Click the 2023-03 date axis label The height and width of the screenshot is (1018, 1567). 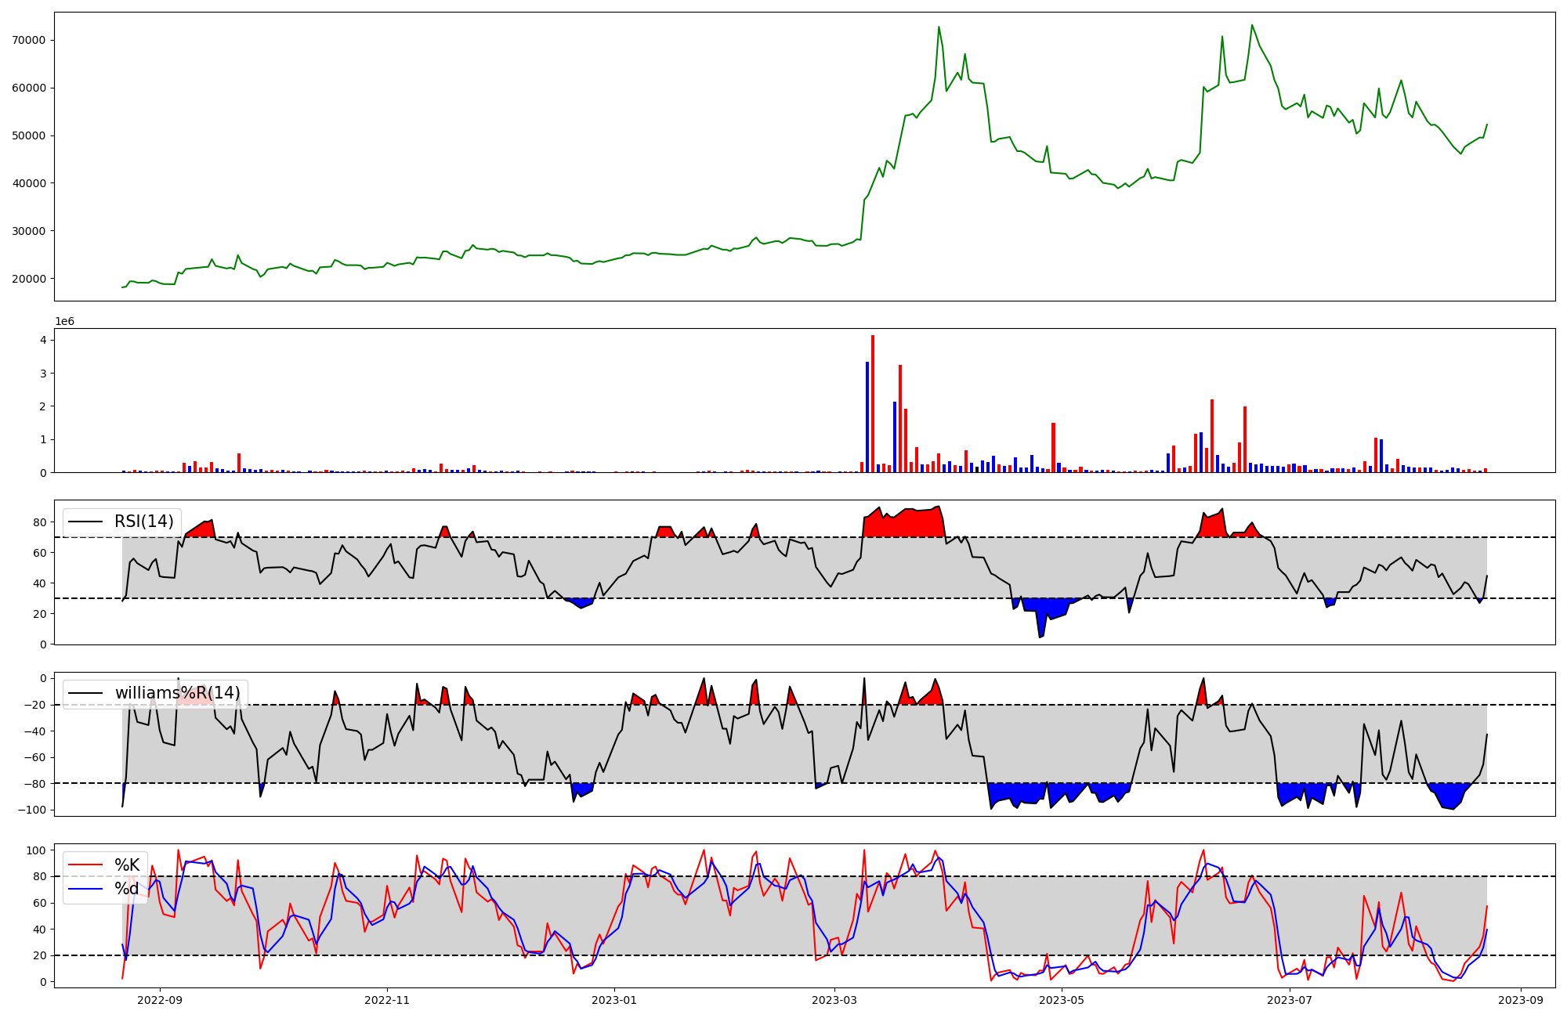pyautogui.click(x=834, y=1000)
